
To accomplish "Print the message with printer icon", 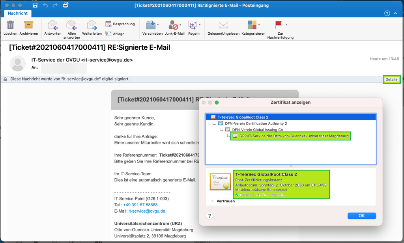I will tap(66, 5).
